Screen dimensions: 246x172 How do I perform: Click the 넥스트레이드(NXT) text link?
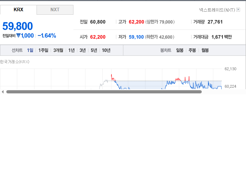(x=217, y=10)
